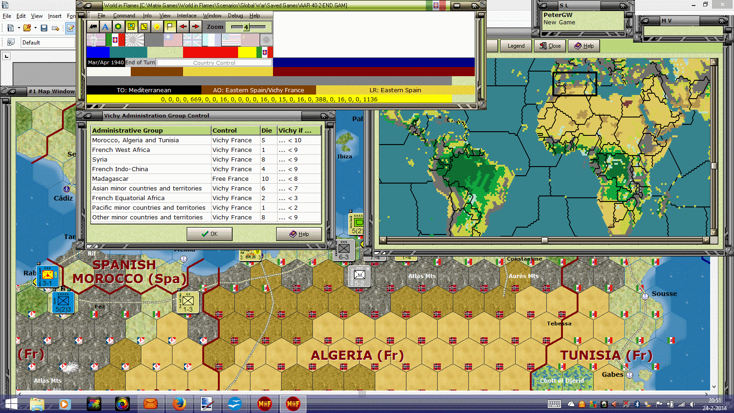Viewport: 734px width, 413px height.
Task: Open the first World in Flames taskbar icon
Action: (x=265, y=404)
